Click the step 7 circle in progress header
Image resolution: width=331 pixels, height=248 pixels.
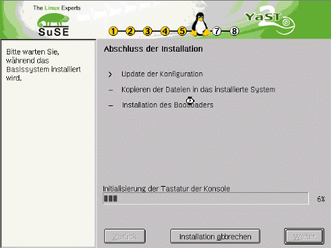click(217, 31)
